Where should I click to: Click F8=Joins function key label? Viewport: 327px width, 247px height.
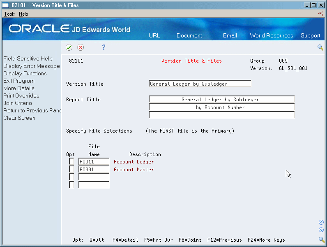[190, 240]
